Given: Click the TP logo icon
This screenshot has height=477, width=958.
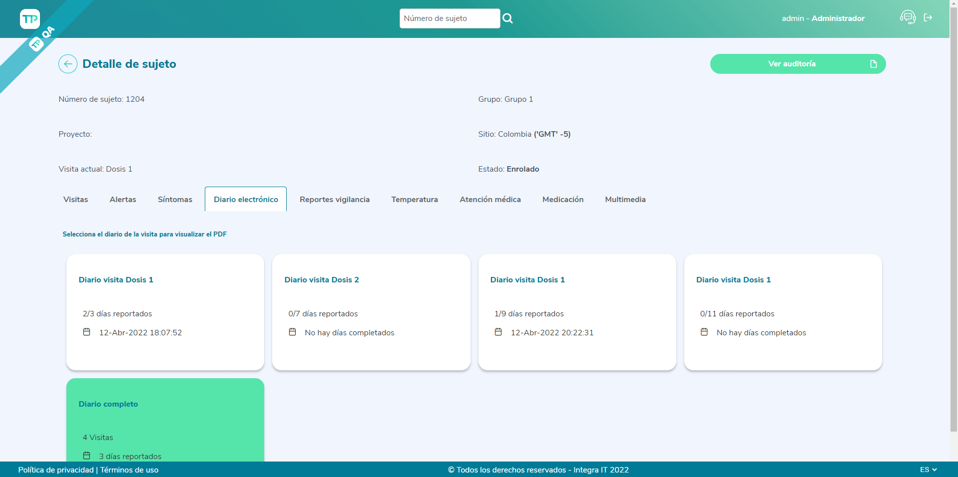Looking at the screenshot, I should [x=30, y=19].
